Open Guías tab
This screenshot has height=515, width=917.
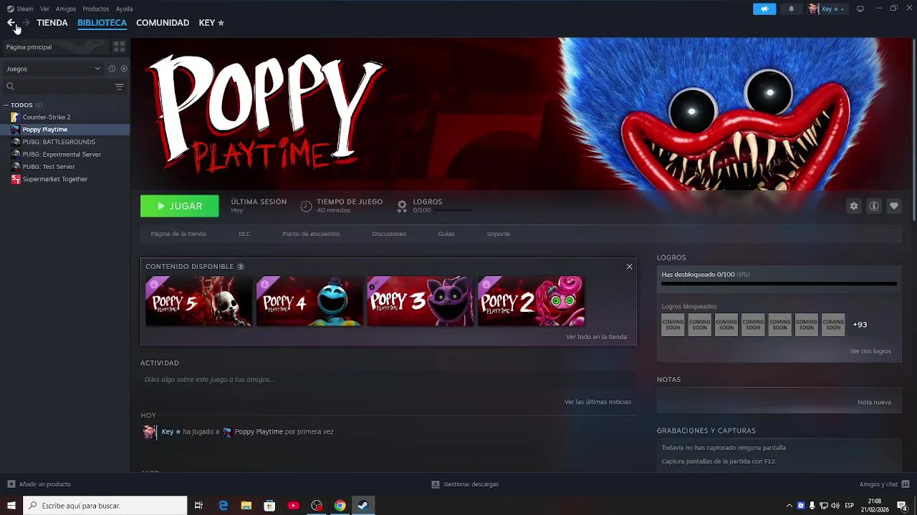tap(446, 234)
